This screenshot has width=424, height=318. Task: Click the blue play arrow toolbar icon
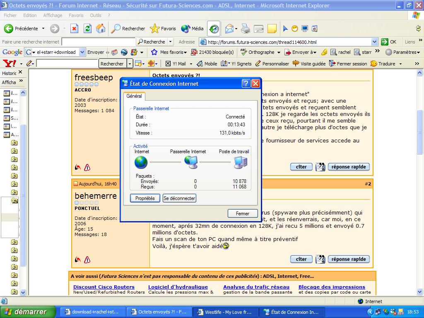(285, 29)
